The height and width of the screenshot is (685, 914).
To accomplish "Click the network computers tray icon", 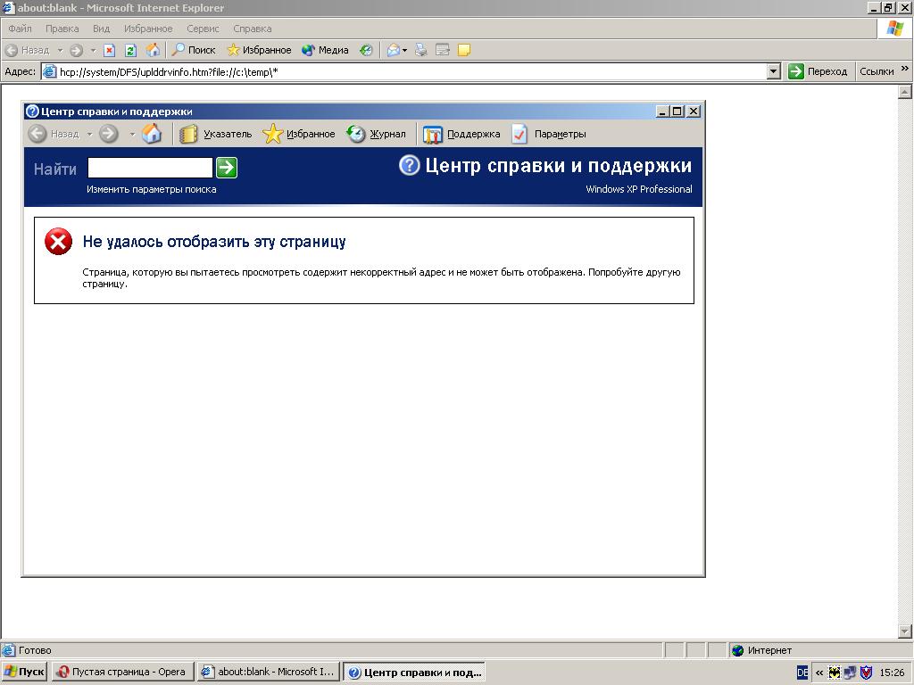I will click(x=851, y=673).
